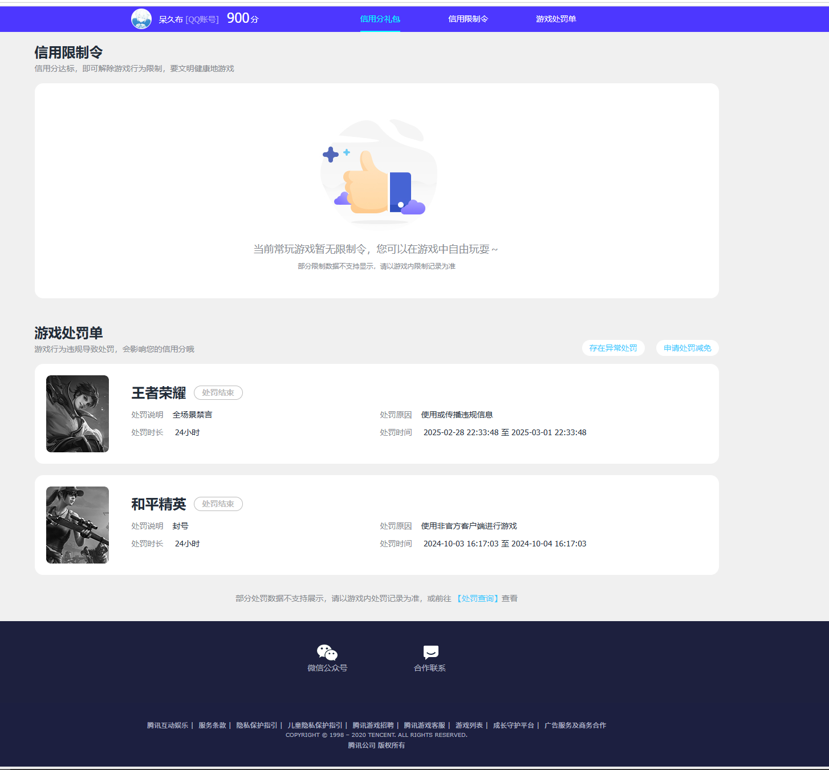829x770 pixels.
Task: Click the 信用限制令 section heading
Action: [68, 52]
